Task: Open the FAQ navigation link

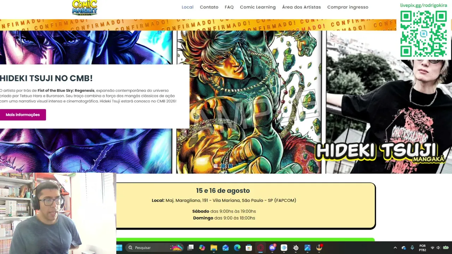Action: 229,7
